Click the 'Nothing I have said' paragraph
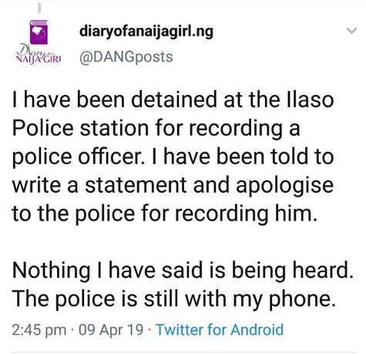This screenshot has height=354, width=366. tap(183, 284)
